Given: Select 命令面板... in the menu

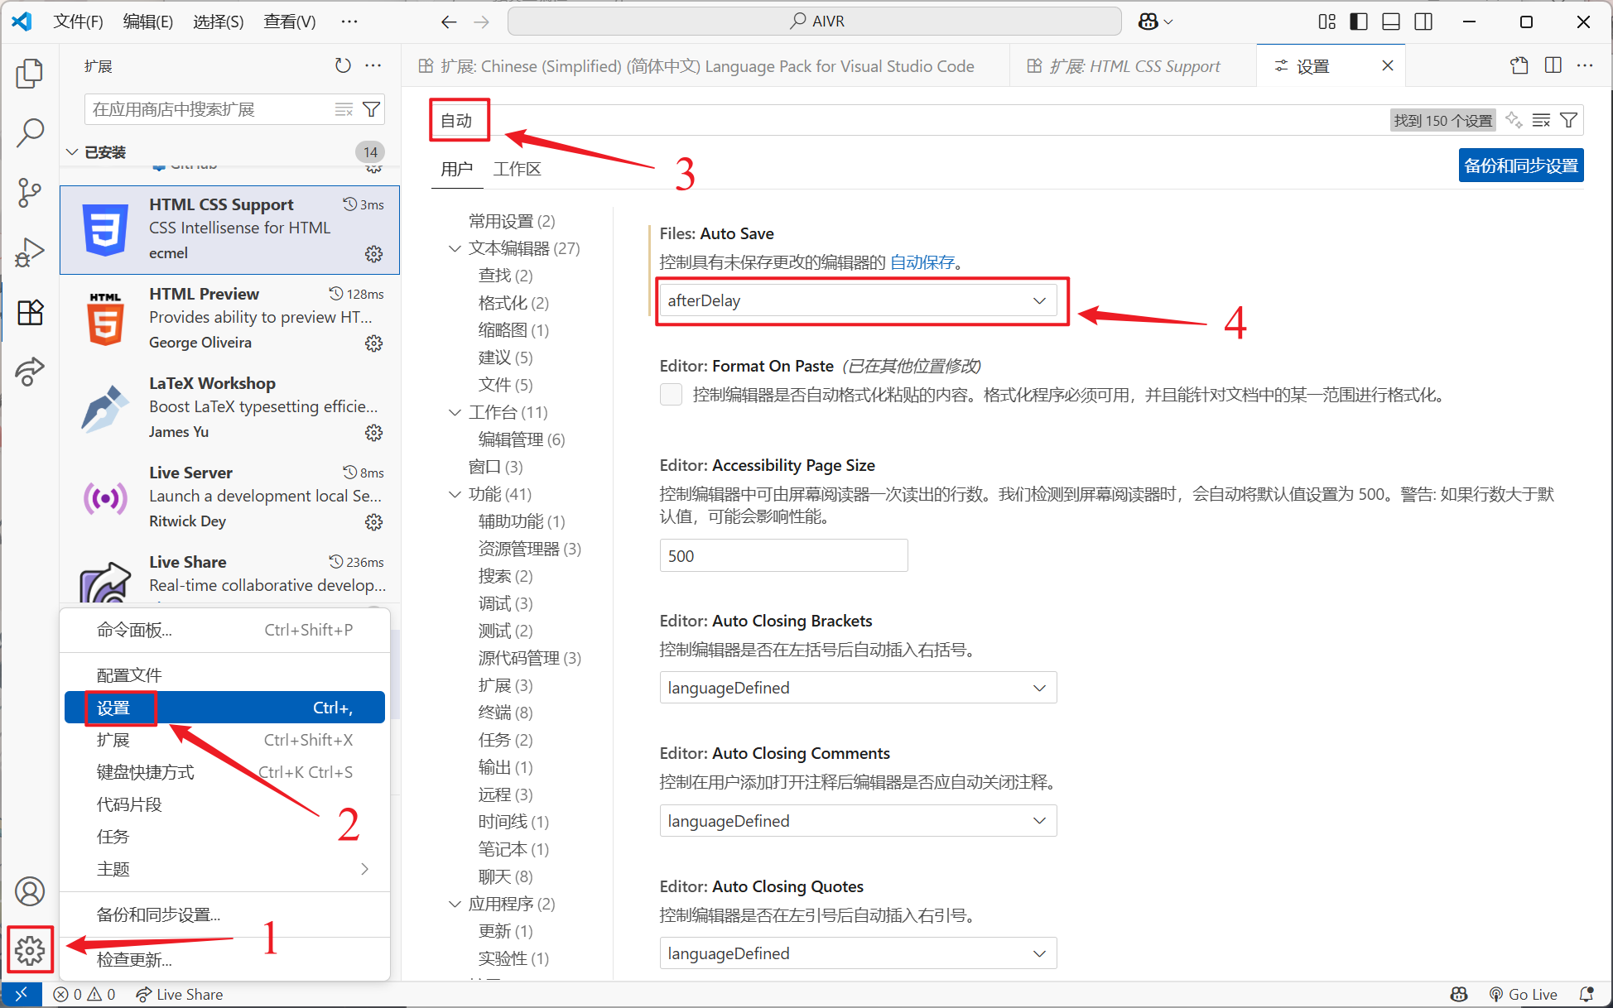Looking at the screenshot, I should click(x=224, y=630).
